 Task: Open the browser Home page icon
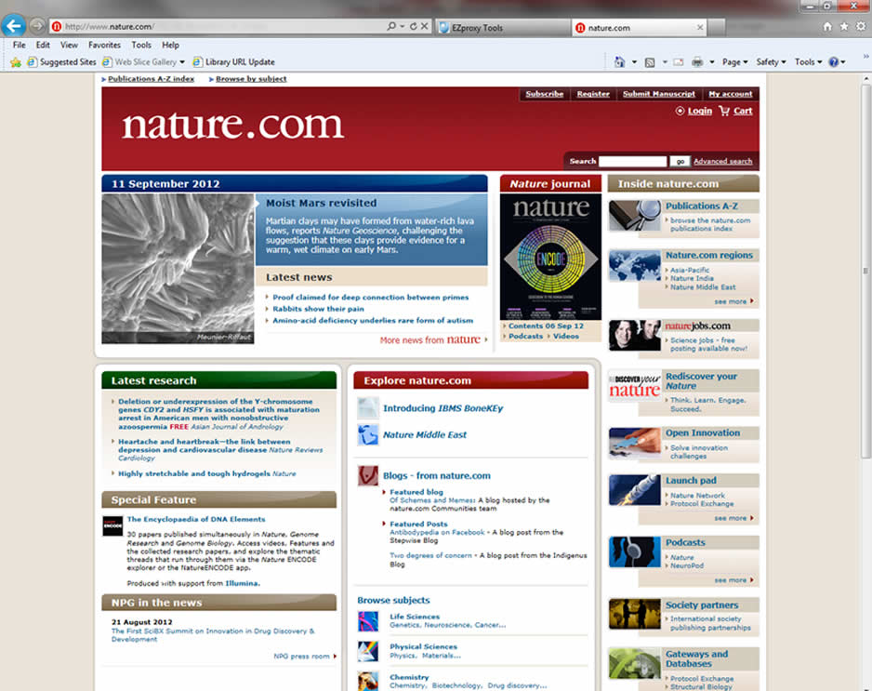click(827, 26)
